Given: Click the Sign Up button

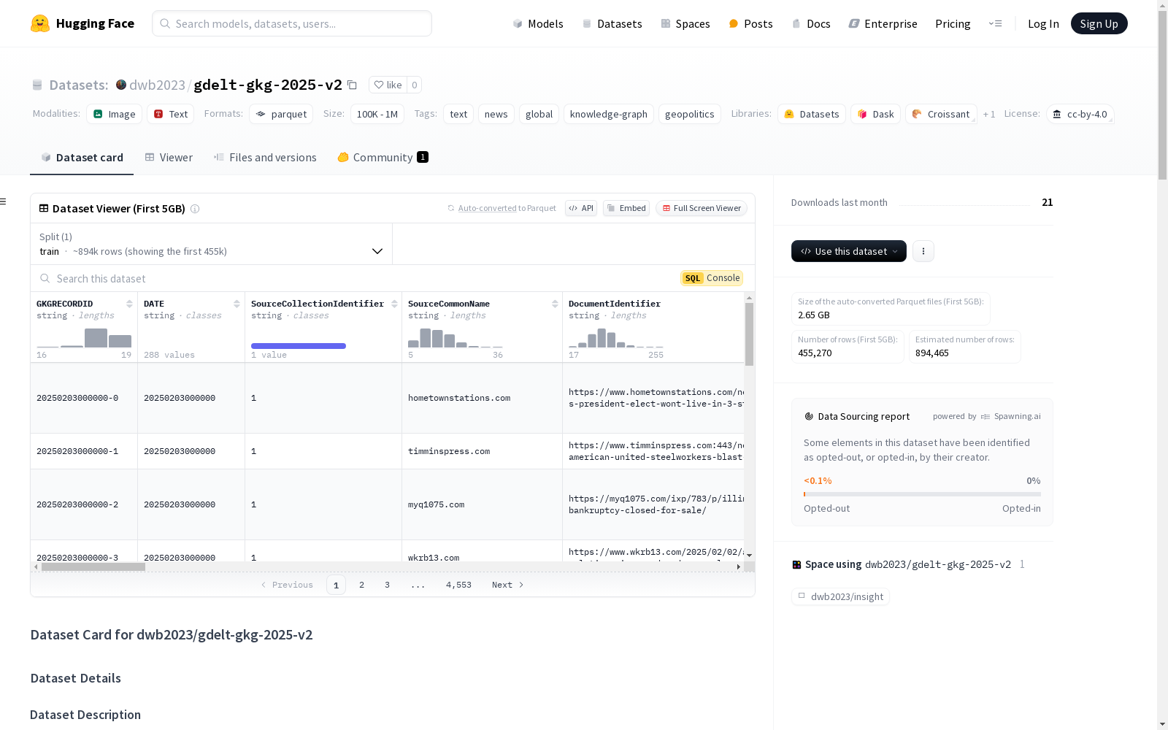Looking at the screenshot, I should click(1099, 23).
